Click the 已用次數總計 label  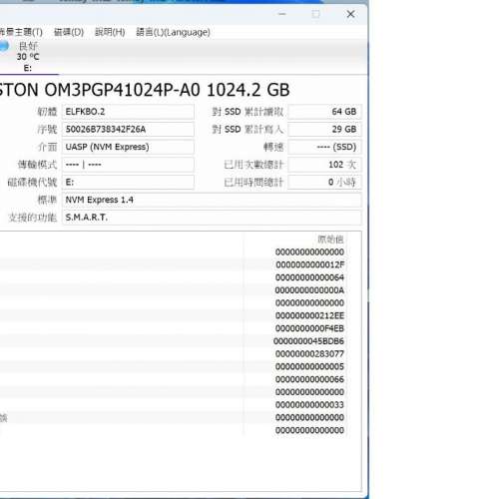click(x=253, y=165)
